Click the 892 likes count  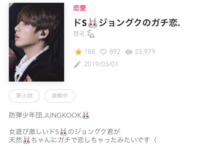pyautogui.click(x=115, y=52)
